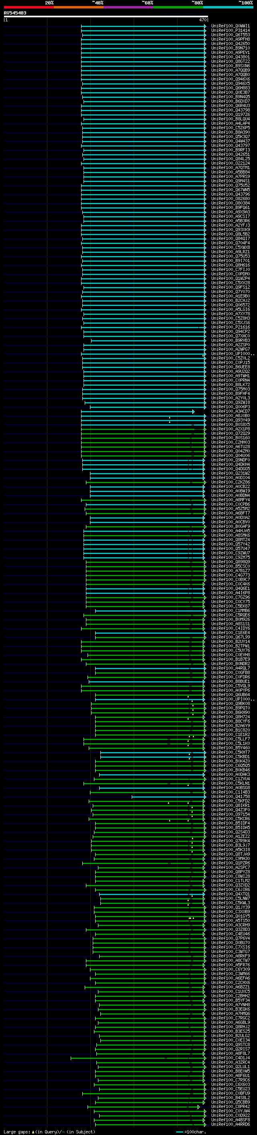Select the hit label UniRef100_A4I6P8
The height and width of the screenshot is (1135, 257).
230,593
